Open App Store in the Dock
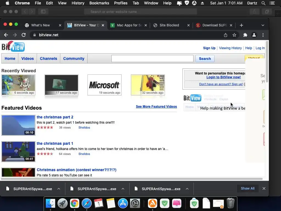 (123, 204)
